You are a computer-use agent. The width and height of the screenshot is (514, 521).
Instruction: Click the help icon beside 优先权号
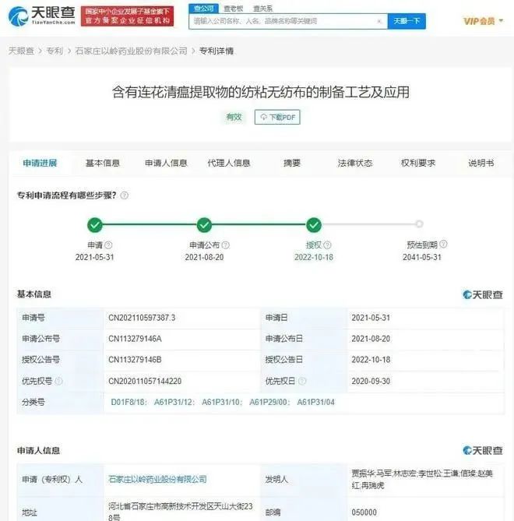point(58,381)
